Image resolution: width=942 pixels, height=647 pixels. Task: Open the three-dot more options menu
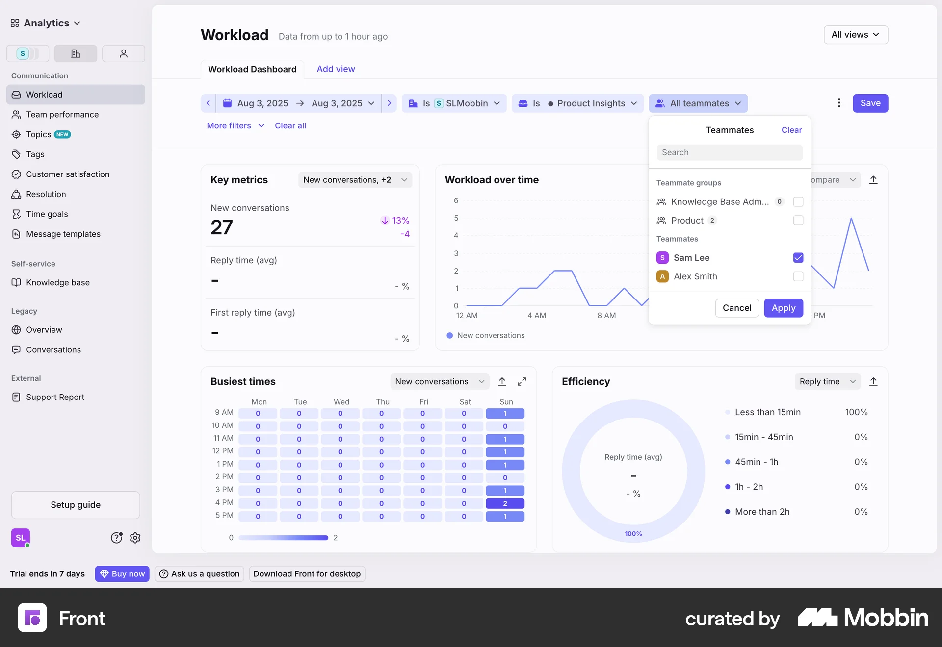(x=839, y=103)
